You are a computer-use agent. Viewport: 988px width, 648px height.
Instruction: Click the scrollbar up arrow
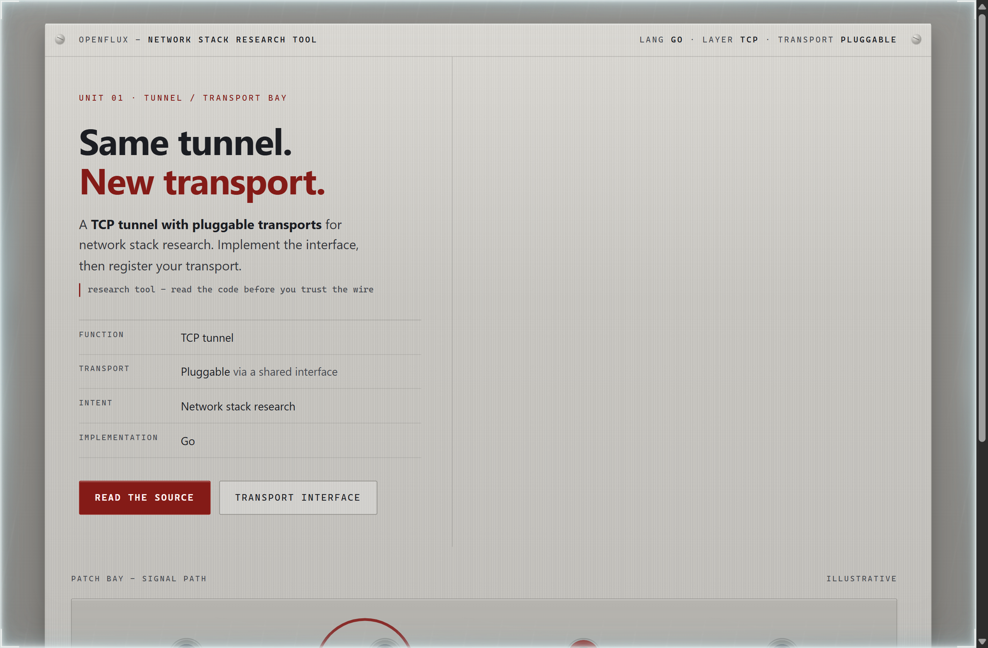[x=982, y=7]
